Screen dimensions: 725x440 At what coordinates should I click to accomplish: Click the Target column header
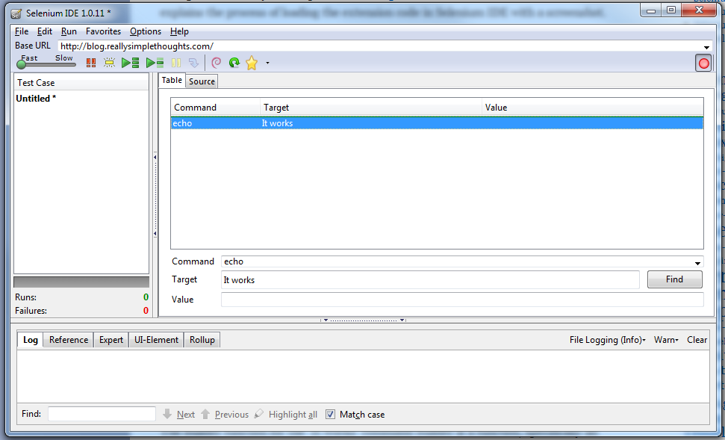point(371,108)
